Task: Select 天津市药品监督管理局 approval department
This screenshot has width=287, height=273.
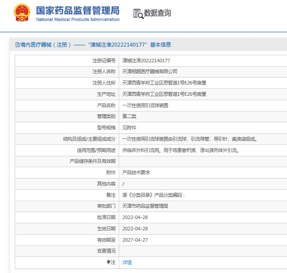Action: point(145,206)
